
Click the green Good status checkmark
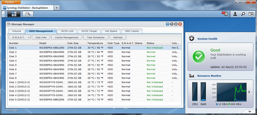tap(199, 57)
